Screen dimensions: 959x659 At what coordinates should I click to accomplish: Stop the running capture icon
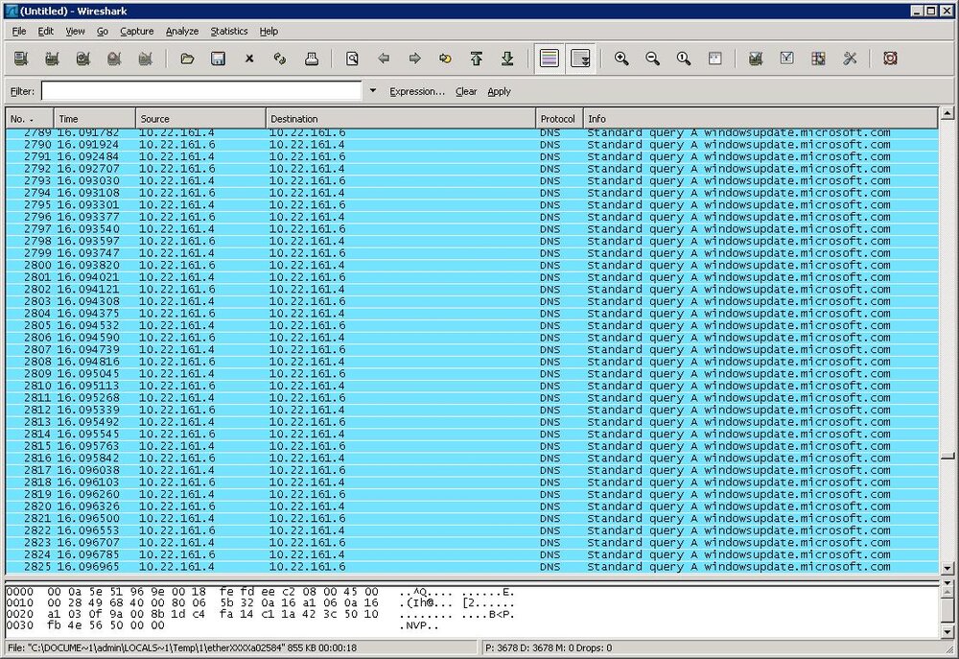(x=114, y=59)
